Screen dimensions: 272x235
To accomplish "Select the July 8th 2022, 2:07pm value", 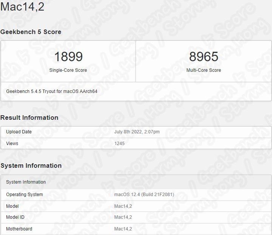I will pos(137,132).
